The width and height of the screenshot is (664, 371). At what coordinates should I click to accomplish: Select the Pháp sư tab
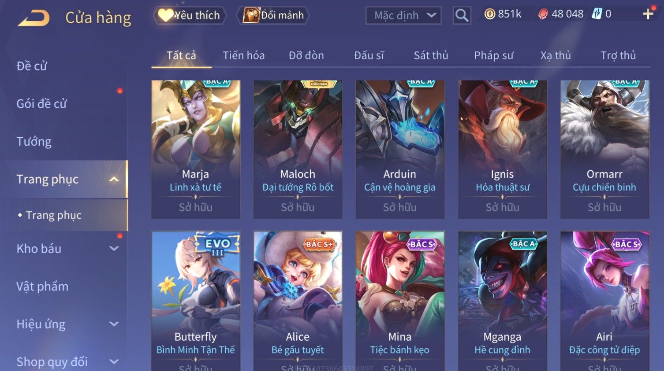[x=494, y=55]
